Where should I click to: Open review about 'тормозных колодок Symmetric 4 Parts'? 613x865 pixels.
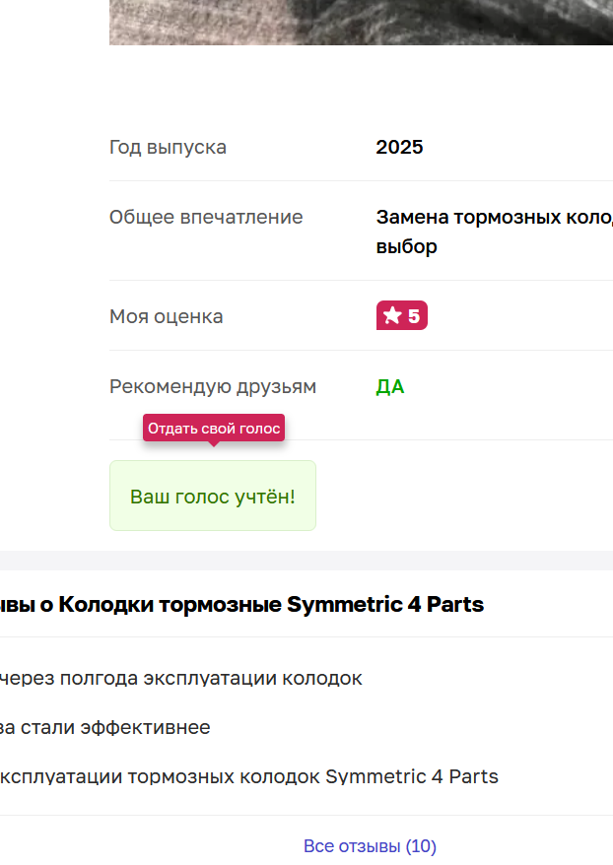pos(248,776)
